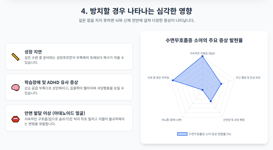Click the 수면 중 잦은 뒤척임 axis label

158,78
